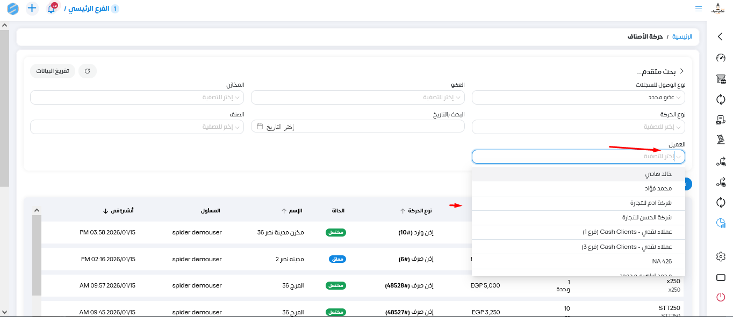
Task: Open the نوع الحركة filter dropdown
Action: tap(578, 127)
